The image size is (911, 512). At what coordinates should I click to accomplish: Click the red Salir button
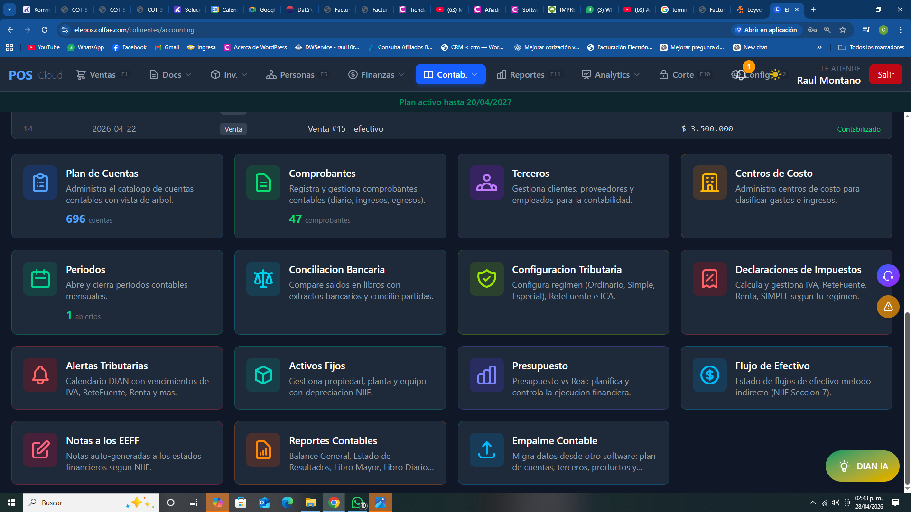point(885,75)
